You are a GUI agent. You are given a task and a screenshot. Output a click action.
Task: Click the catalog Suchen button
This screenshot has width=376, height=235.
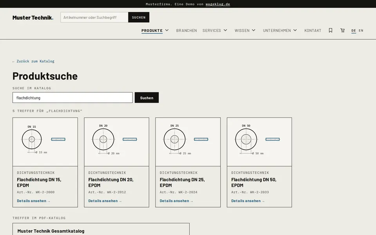coord(147,98)
